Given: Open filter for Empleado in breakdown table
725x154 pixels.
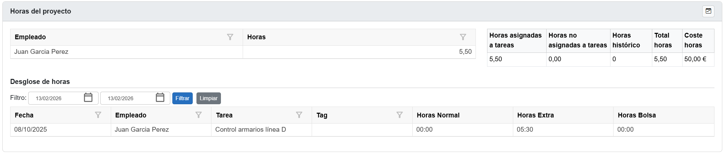Looking at the screenshot, I should [198, 115].
